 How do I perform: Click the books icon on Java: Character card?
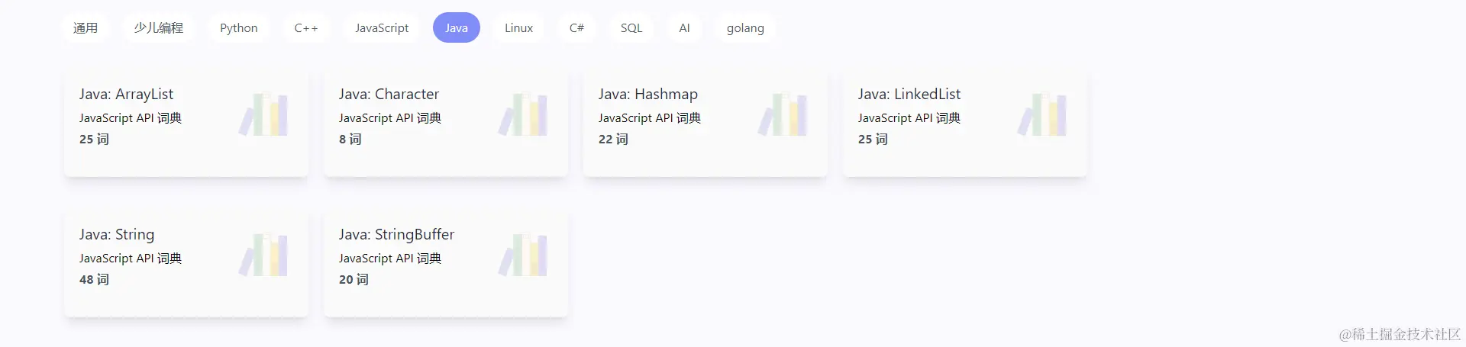point(523,114)
